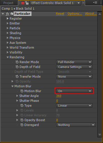Click the 3D cube icon beside Particular
103x143 pixels.
[x=12, y=14]
